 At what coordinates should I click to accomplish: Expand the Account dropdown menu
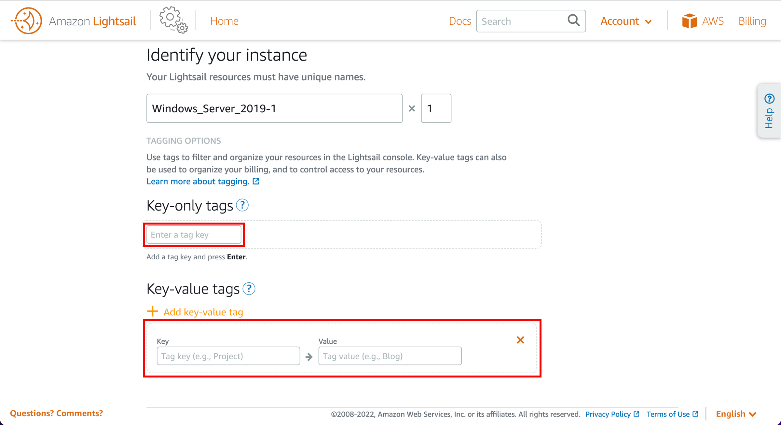coord(626,21)
